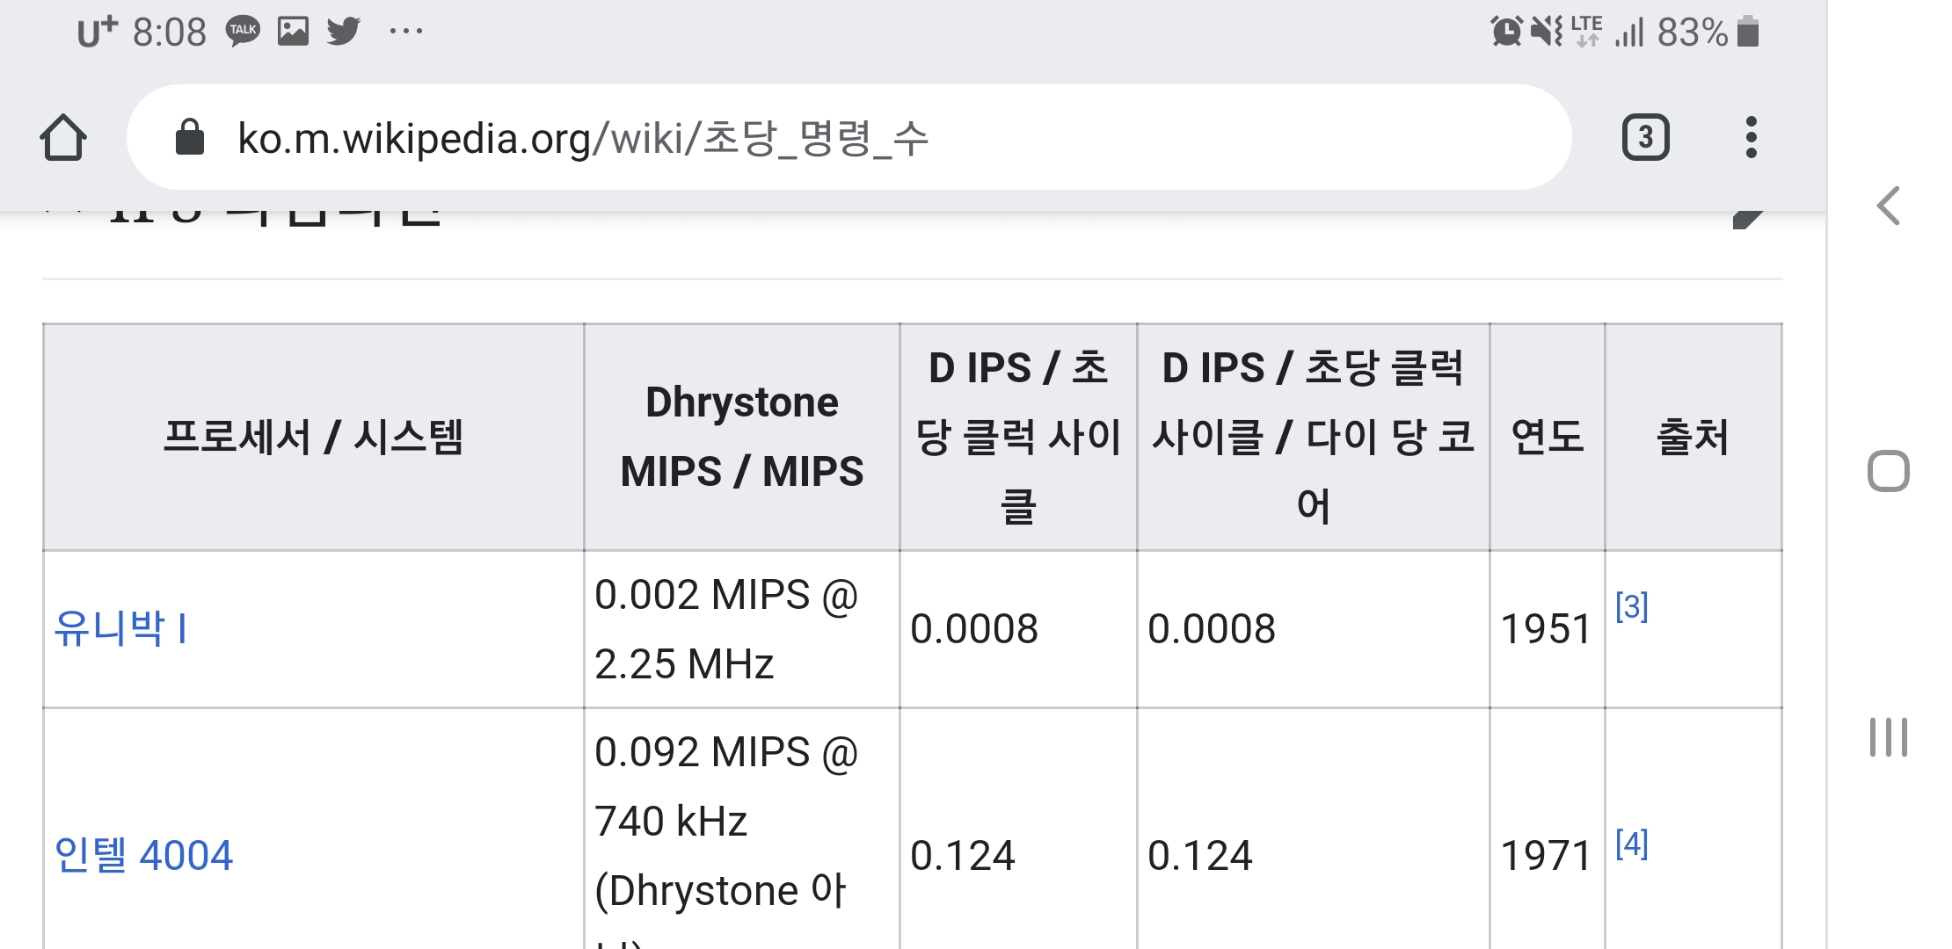The image size is (1952, 949).
Task: Tap the 0.002 MIPS @ 2.25 MHz cell
Action: [742, 629]
